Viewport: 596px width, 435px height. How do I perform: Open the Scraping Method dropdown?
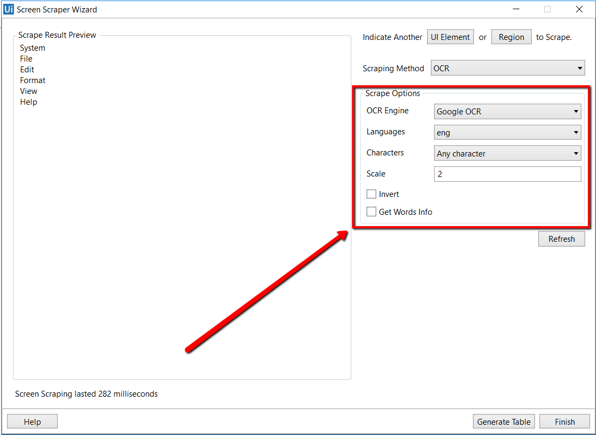(506, 68)
